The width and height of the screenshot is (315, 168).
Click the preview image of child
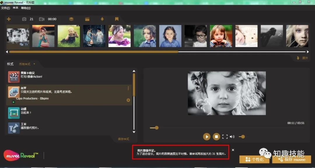coord(227,93)
